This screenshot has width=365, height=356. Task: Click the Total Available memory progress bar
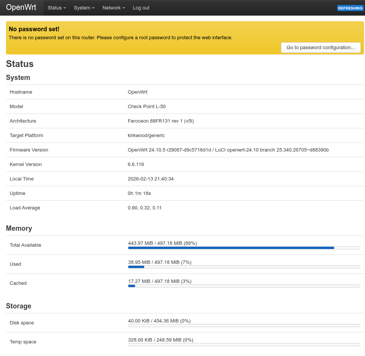(244, 248)
